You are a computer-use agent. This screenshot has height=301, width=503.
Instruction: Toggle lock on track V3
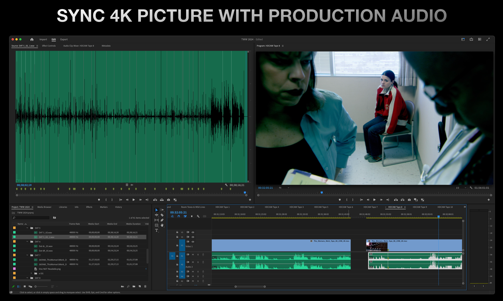pyautogui.click(x=177, y=232)
